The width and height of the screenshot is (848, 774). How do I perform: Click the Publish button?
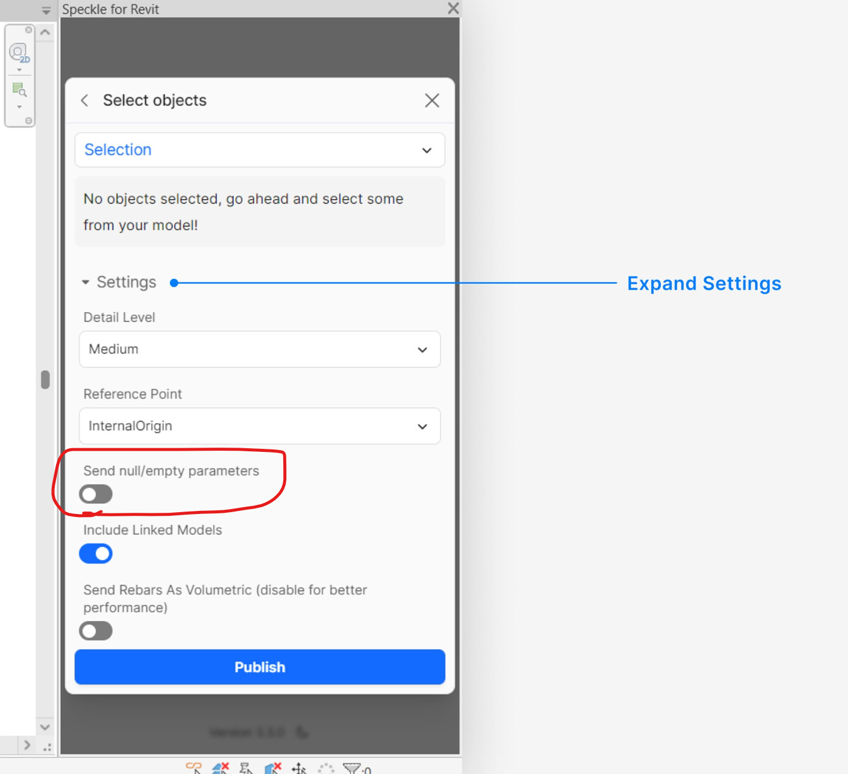pyautogui.click(x=260, y=667)
